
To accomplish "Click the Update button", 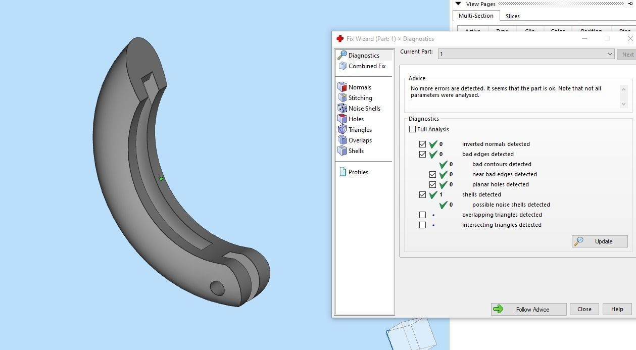I will click(x=600, y=241).
